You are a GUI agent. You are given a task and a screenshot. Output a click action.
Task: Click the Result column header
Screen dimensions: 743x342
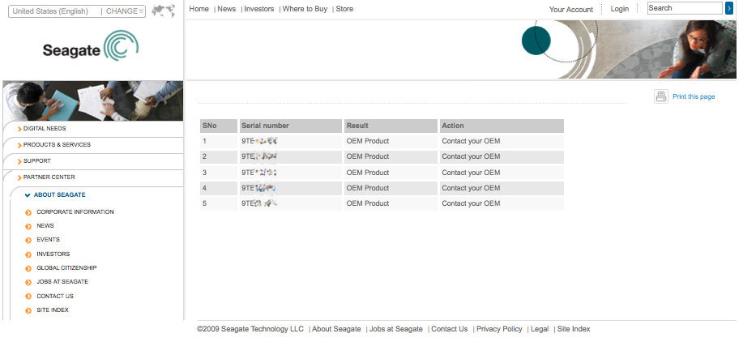(x=391, y=126)
